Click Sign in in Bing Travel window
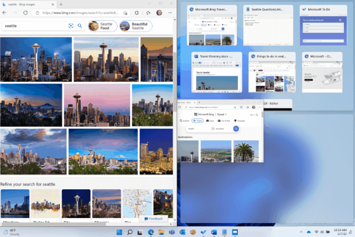 click(x=254, y=115)
